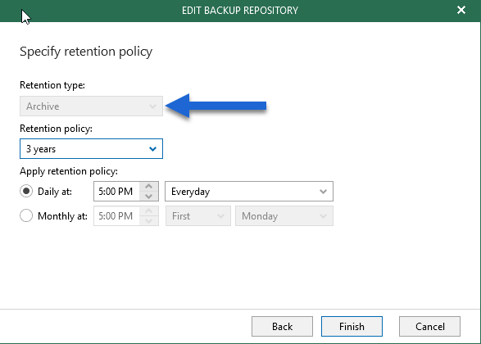Click the chevron on Retention policy dropdown
481x344 pixels.
click(152, 149)
